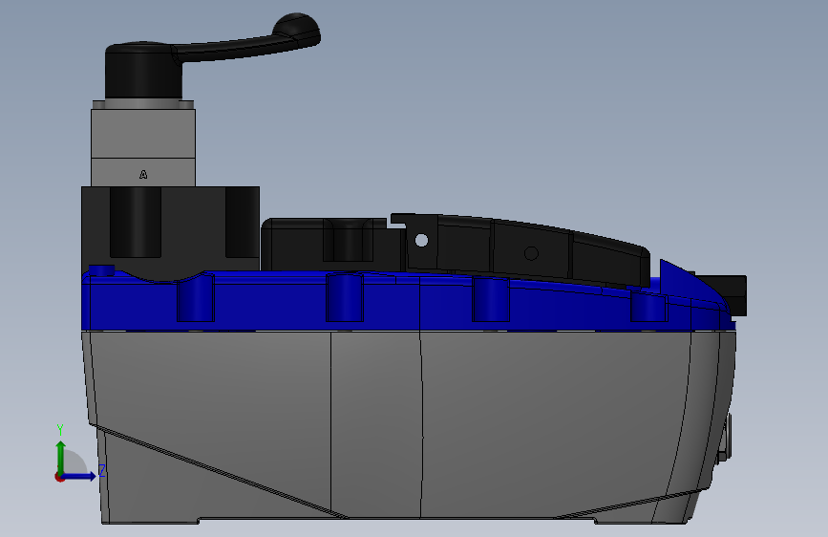The width and height of the screenshot is (828, 537).
Task: Select the black lever handle knob
Action: coord(297,28)
